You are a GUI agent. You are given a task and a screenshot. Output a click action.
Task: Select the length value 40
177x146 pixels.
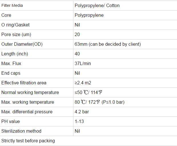(x=77, y=54)
